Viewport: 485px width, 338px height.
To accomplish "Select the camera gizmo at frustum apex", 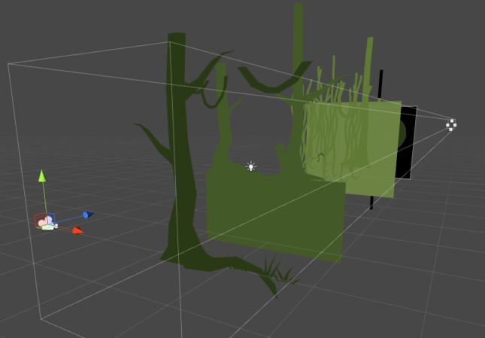I will coord(451,125).
